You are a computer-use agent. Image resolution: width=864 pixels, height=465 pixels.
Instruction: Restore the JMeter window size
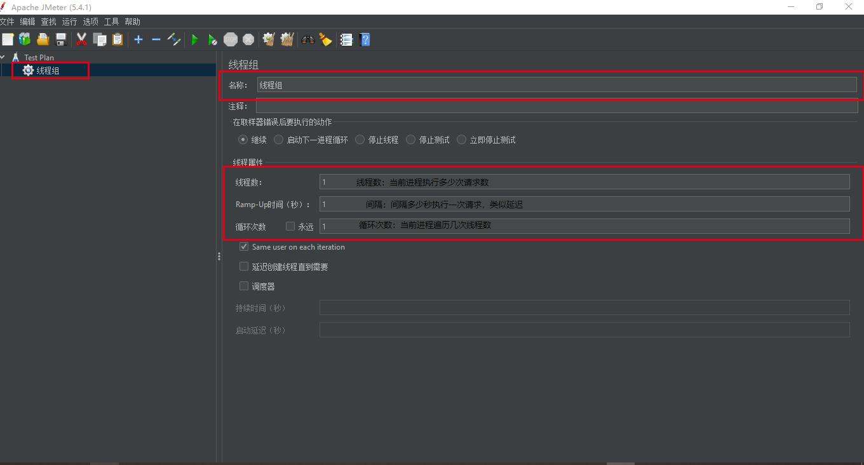820,7
